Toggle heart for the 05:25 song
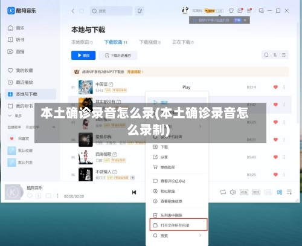This screenshot has height=246, width=302. 275,122
